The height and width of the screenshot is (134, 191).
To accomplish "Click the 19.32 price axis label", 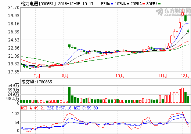I will pyautogui.click(x=14, y=64).
